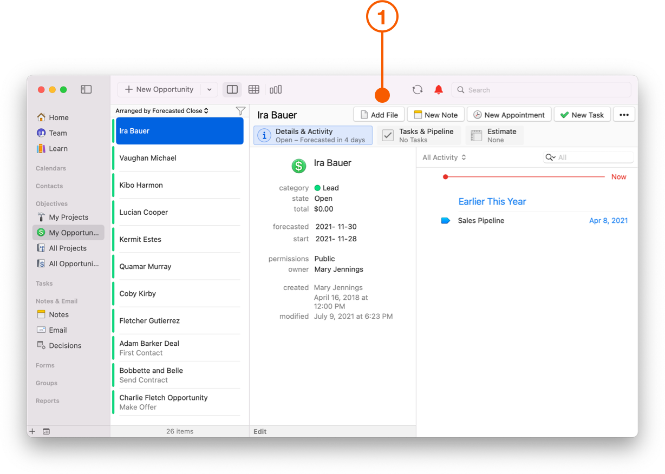Click the plus icon at sidebar bottom
Viewport: 665px width, 474px height.
(32, 431)
